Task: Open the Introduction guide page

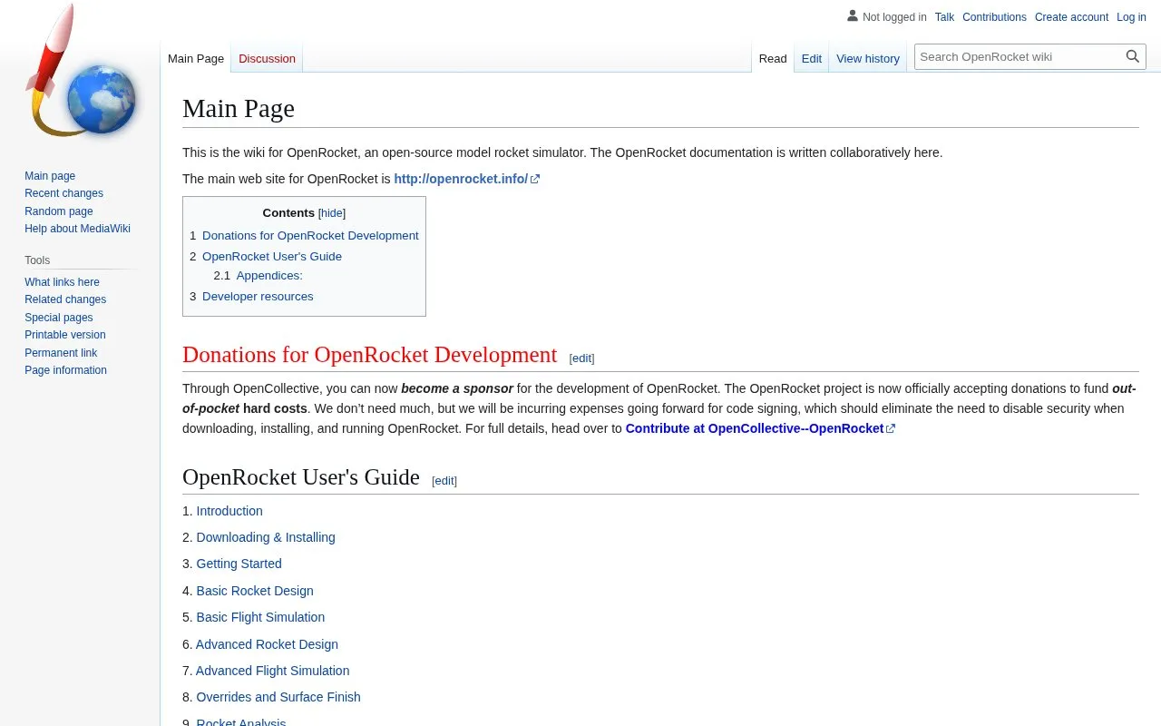Action: 229,511
